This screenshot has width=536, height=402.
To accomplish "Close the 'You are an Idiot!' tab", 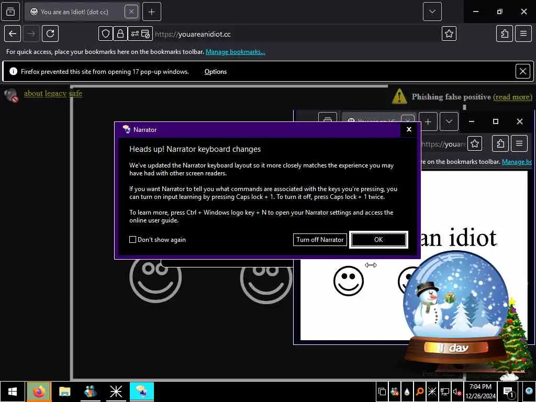I will click(131, 12).
